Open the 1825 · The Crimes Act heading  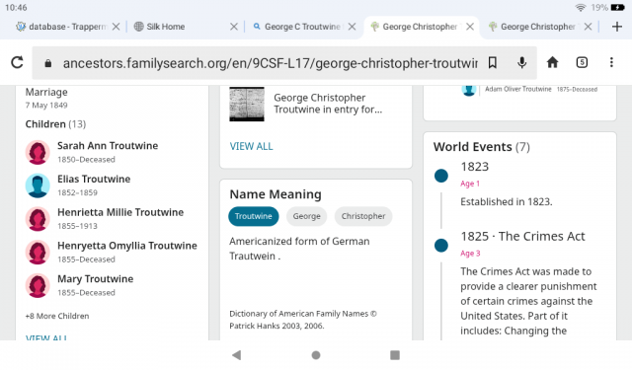point(522,237)
